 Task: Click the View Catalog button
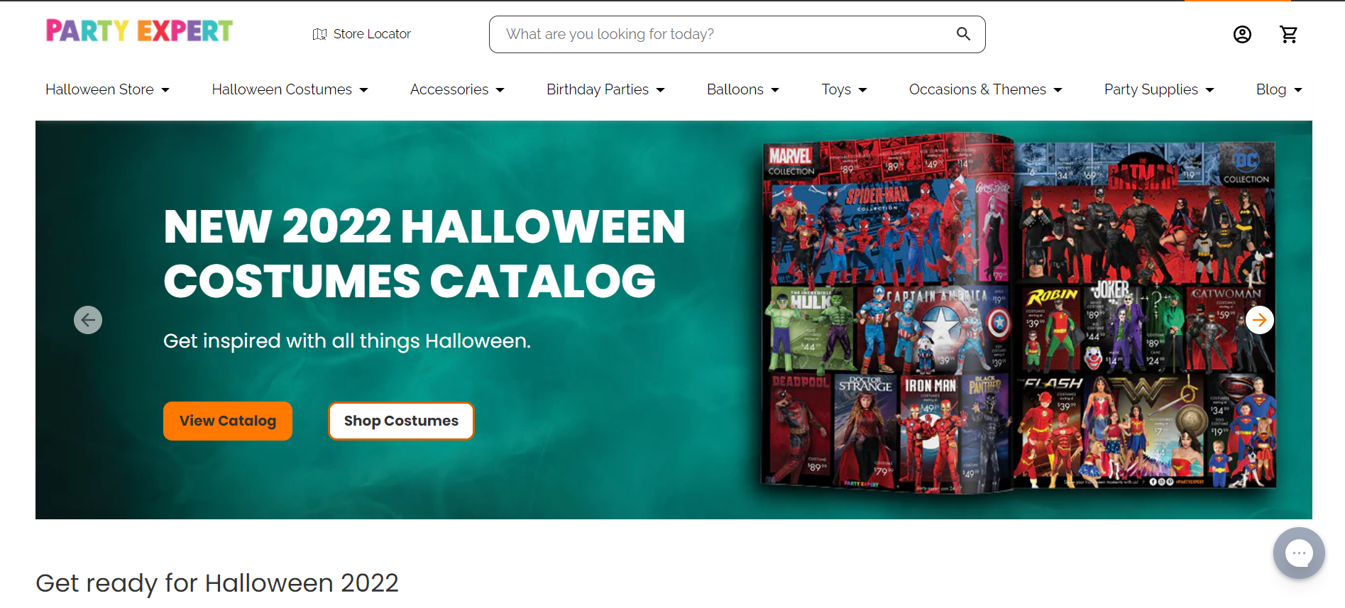tap(228, 421)
